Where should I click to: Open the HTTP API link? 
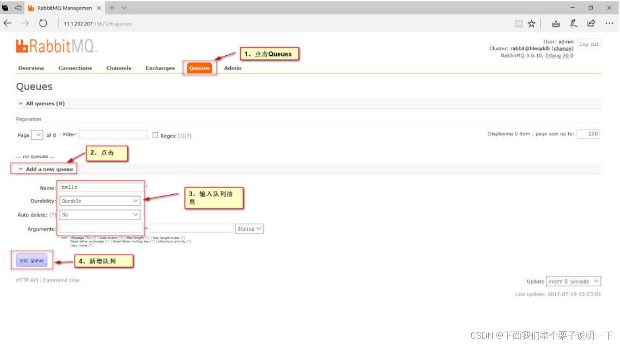pos(27,280)
